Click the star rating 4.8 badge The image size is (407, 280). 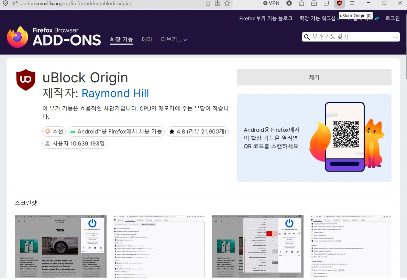tap(198, 131)
